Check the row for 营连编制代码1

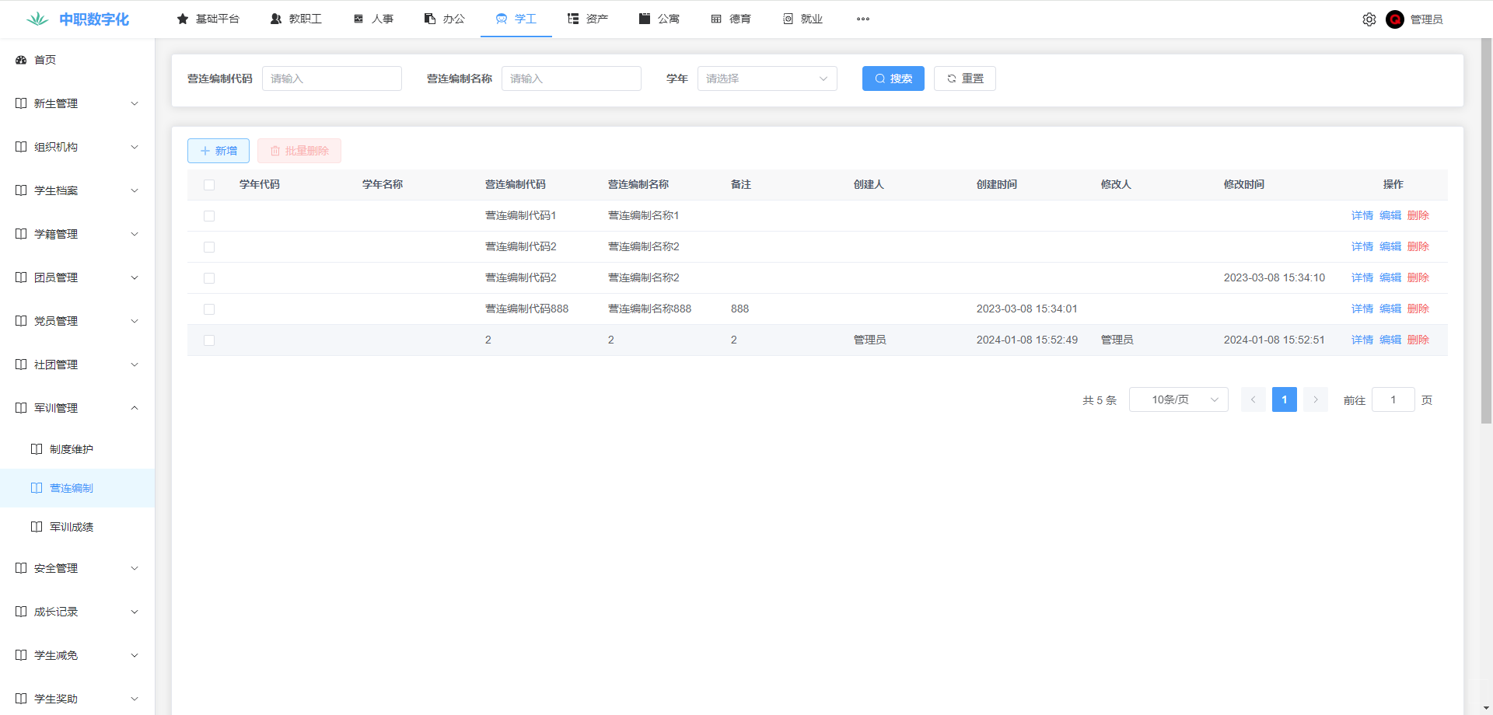click(209, 216)
